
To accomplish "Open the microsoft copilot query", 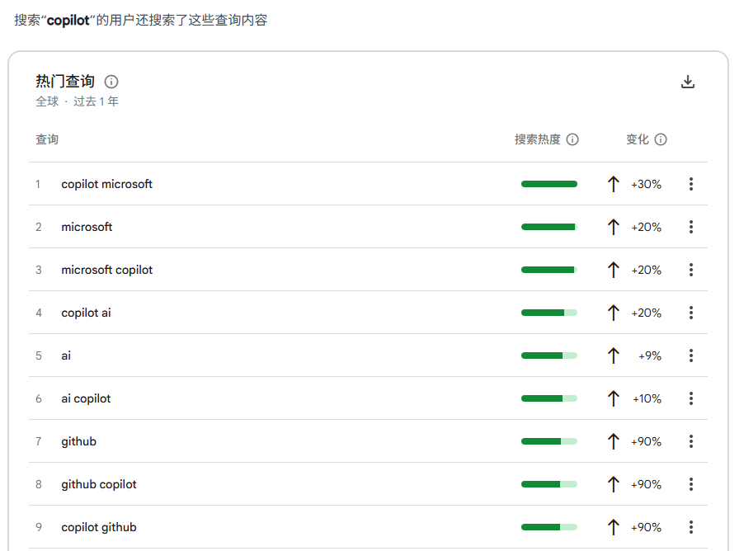I will click(106, 270).
